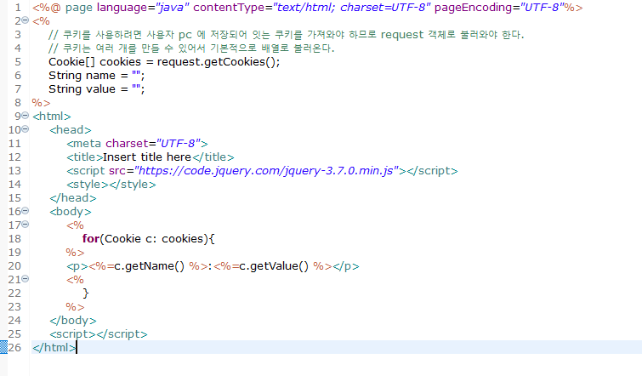642x376 pixels.
Task: Collapse the head fold at line 10
Action: click(25, 129)
